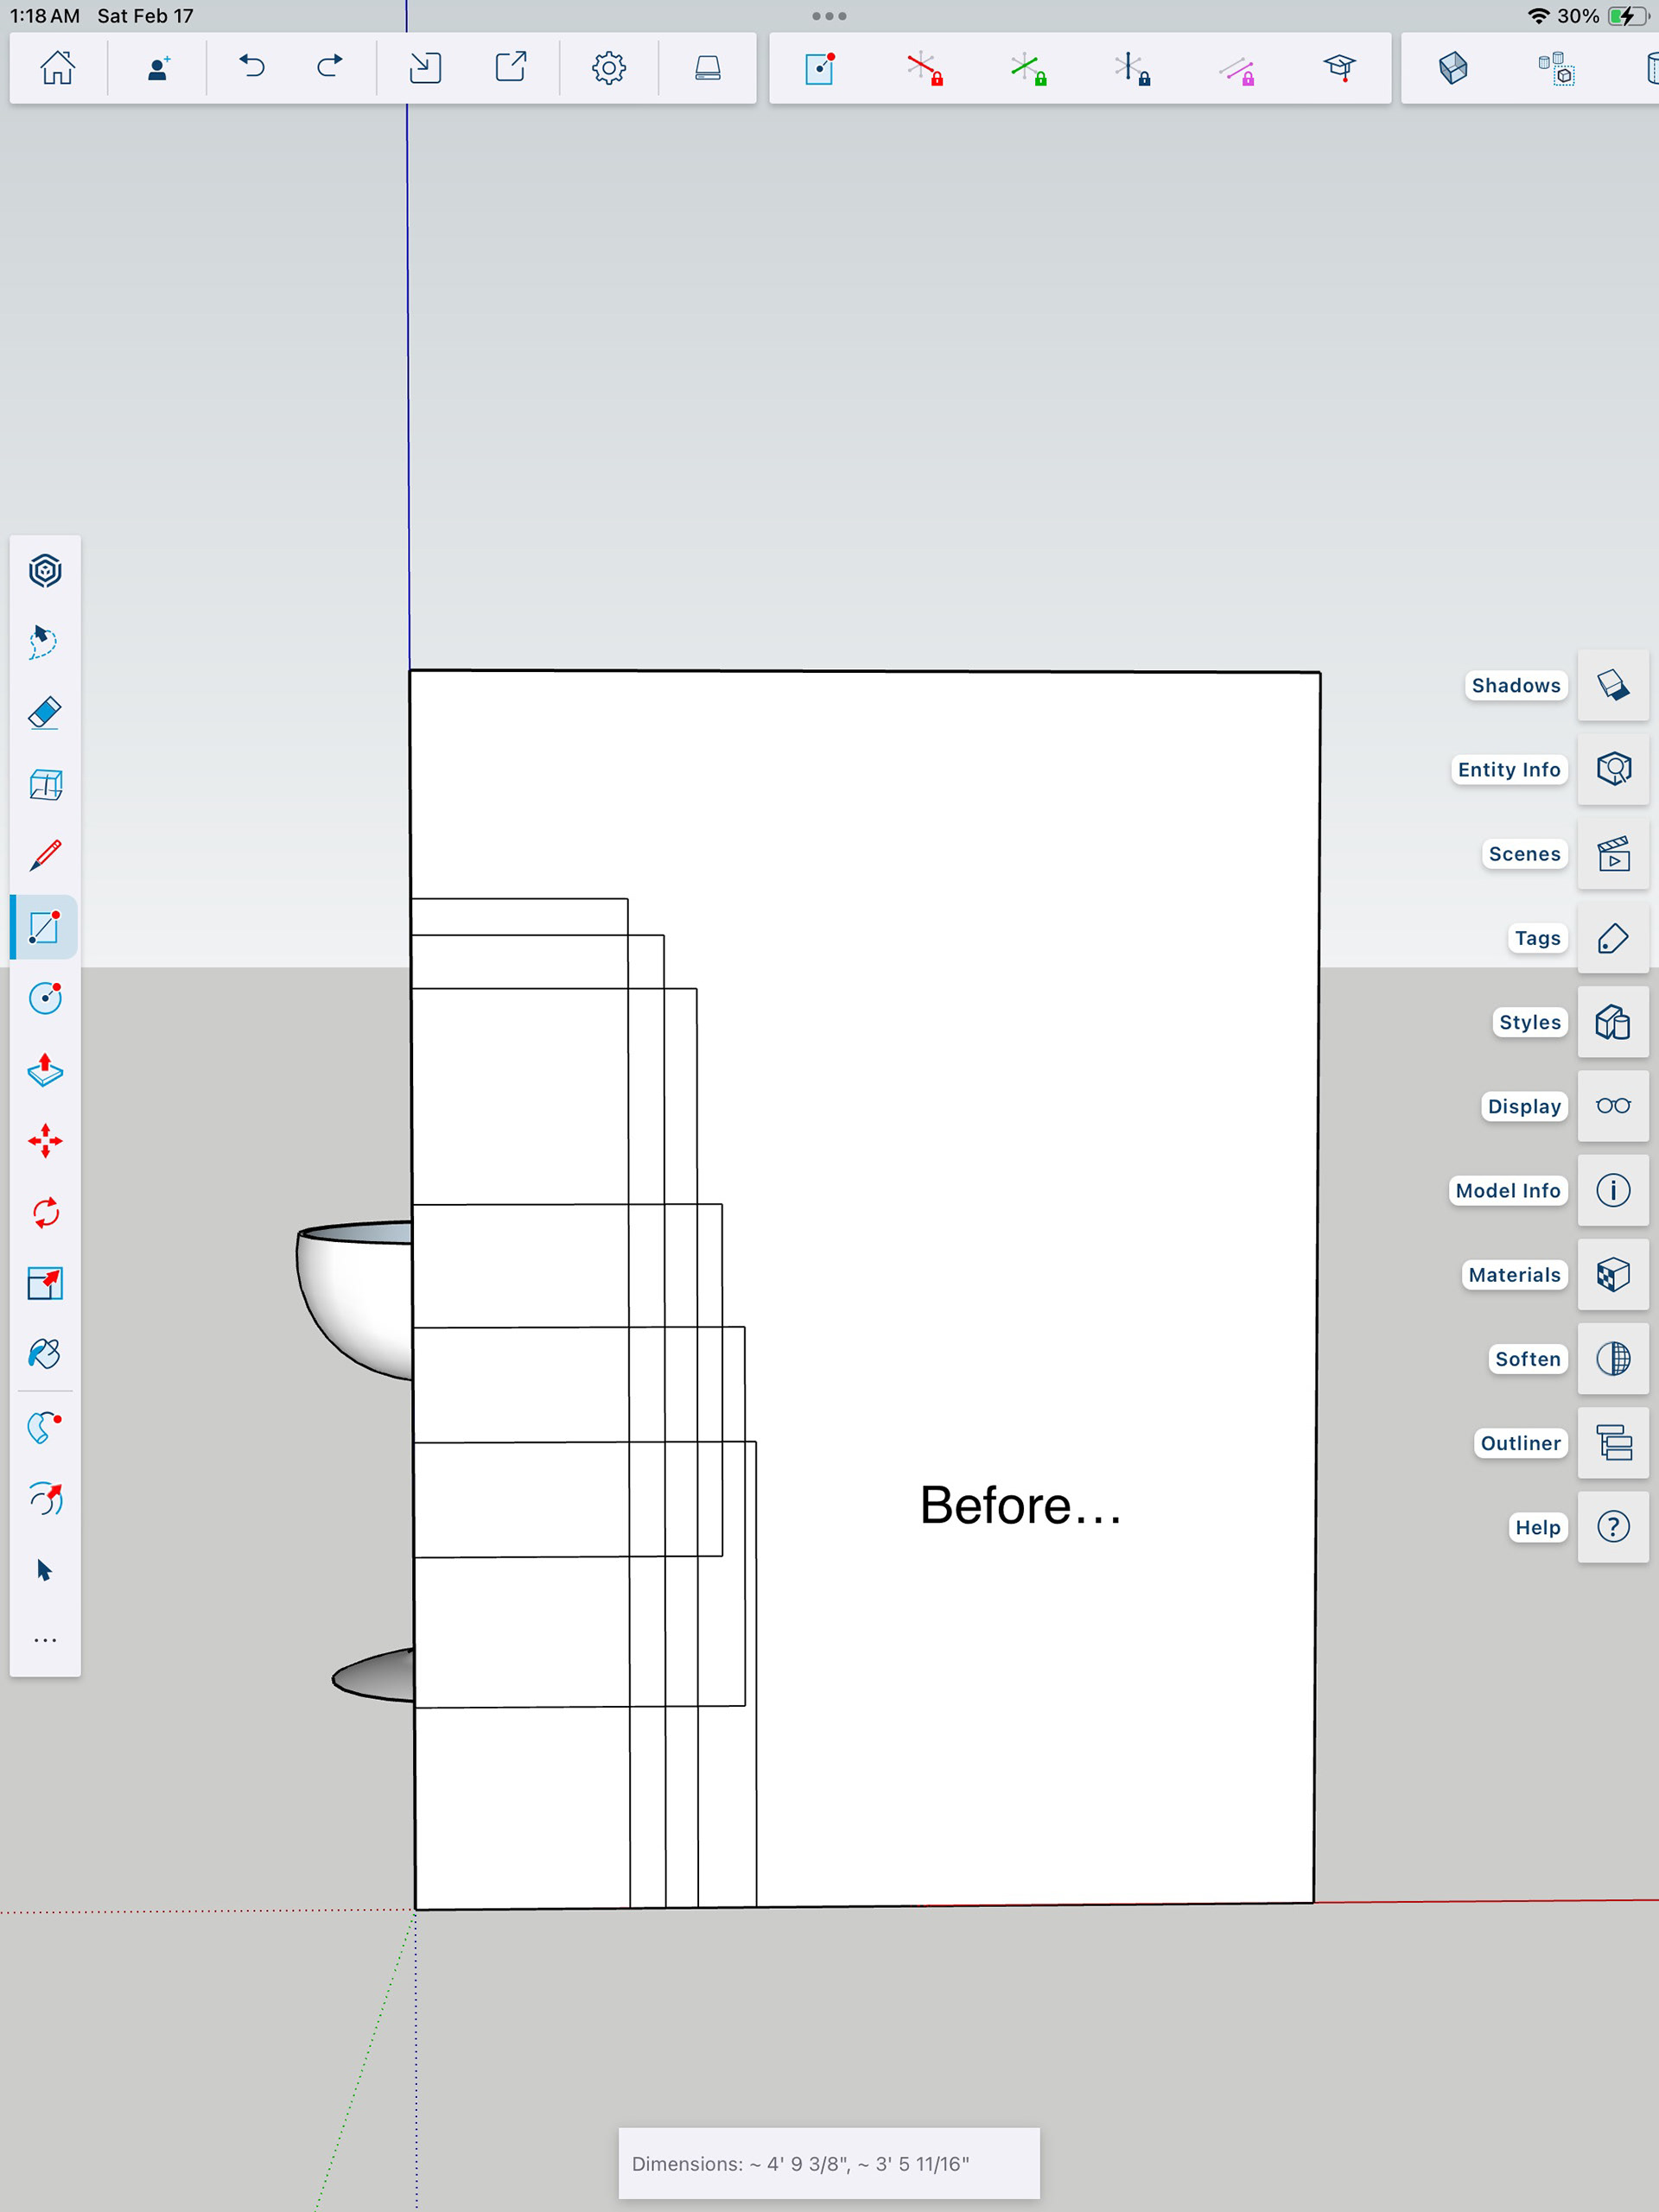Tap the three-dot multitasking control
The width and height of the screenshot is (1659, 2212).
(x=829, y=16)
